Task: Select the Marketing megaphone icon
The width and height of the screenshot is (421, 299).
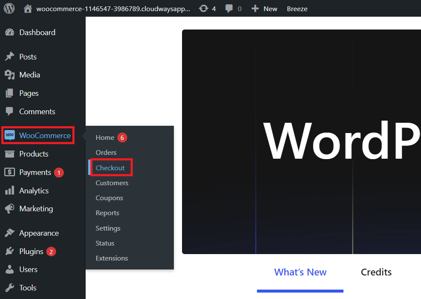Action: pyautogui.click(x=9, y=209)
